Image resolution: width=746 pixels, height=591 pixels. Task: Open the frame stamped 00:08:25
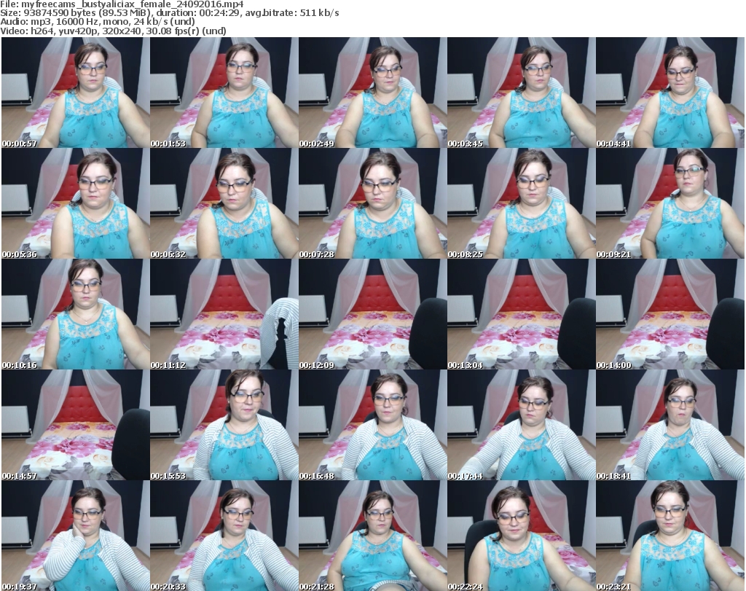[x=522, y=203]
